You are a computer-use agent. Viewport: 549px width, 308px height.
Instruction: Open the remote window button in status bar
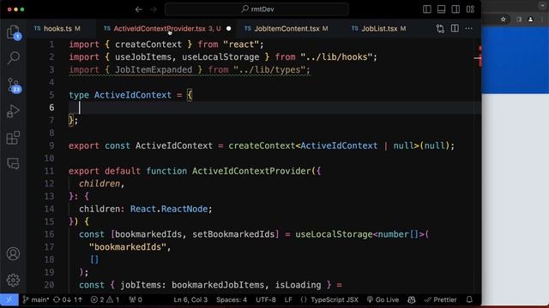pos(9,299)
